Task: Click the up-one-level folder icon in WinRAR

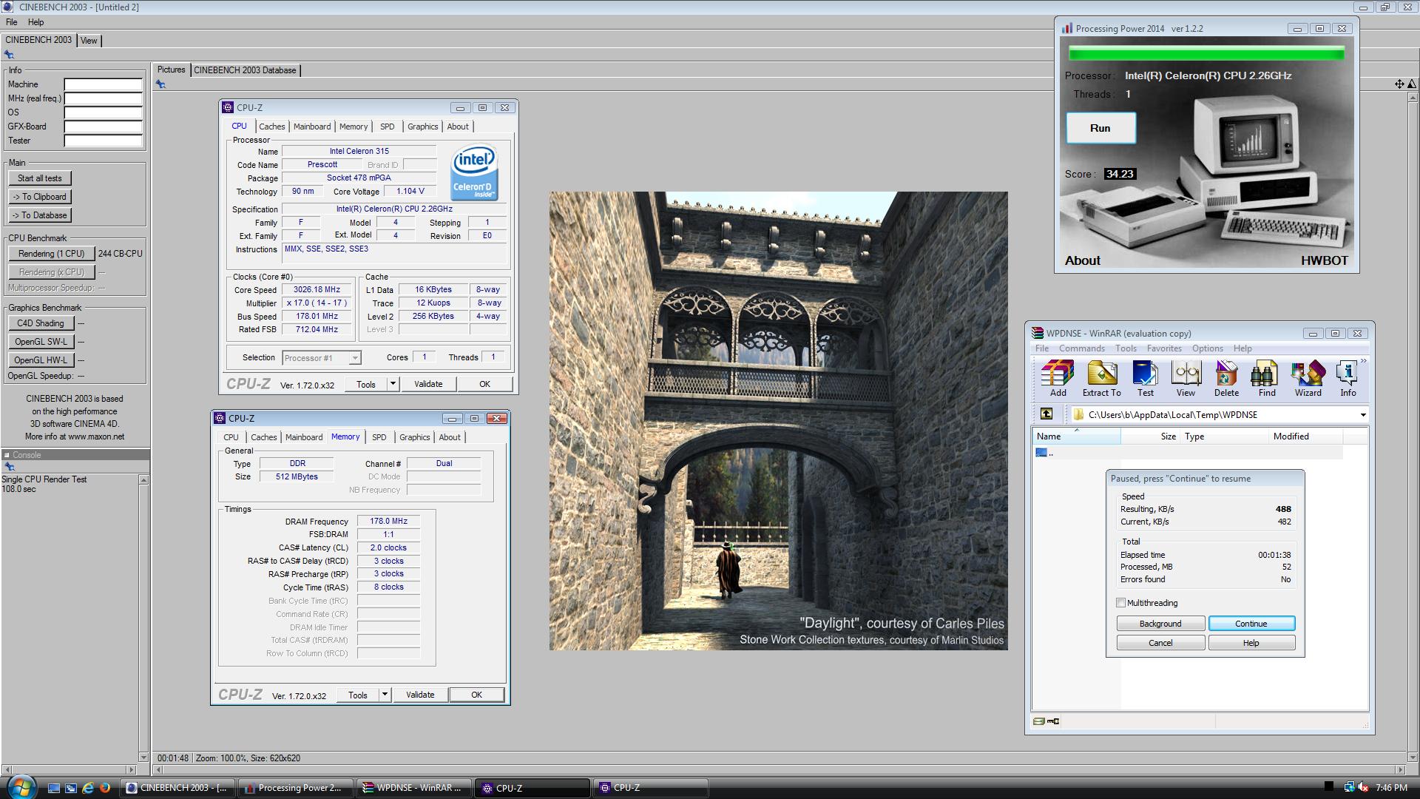Action: point(1046,414)
